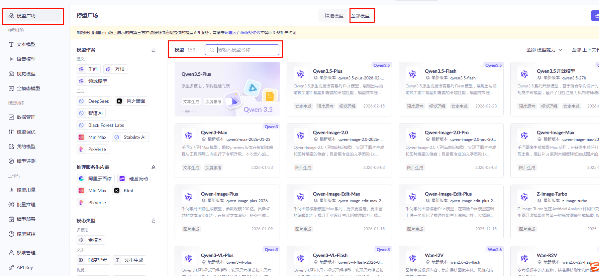599x276 pixels.
Task: Open the Qwen-Image-Edit-Max model card
Action: (x=339, y=212)
